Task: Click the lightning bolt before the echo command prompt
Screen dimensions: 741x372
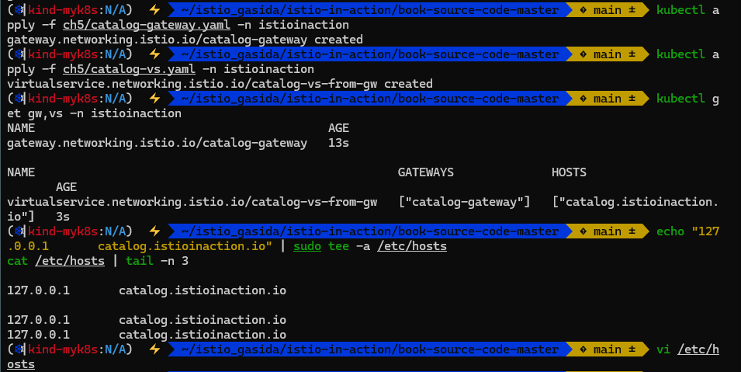Action: pyautogui.click(x=154, y=231)
